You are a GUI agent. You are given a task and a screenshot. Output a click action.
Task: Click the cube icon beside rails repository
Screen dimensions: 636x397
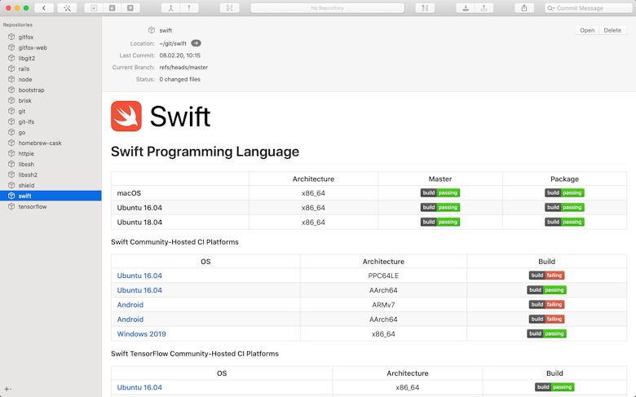click(11, 68)
